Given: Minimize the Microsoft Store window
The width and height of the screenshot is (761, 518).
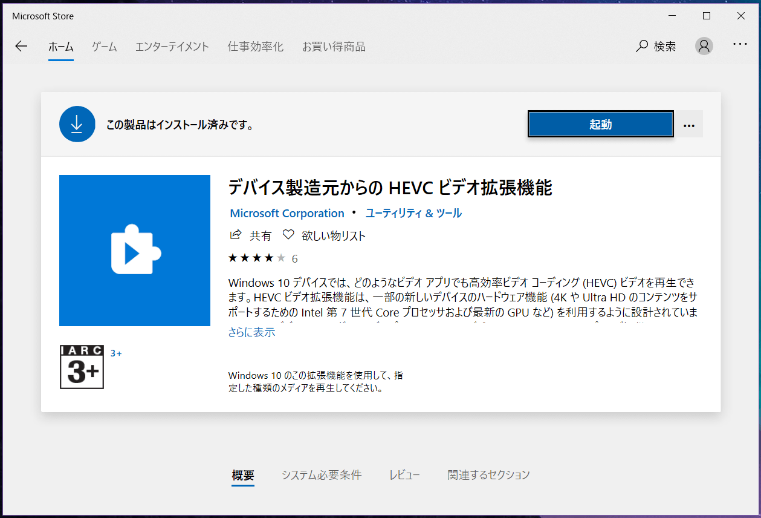Looking at the screenshot, I should 672,16.
